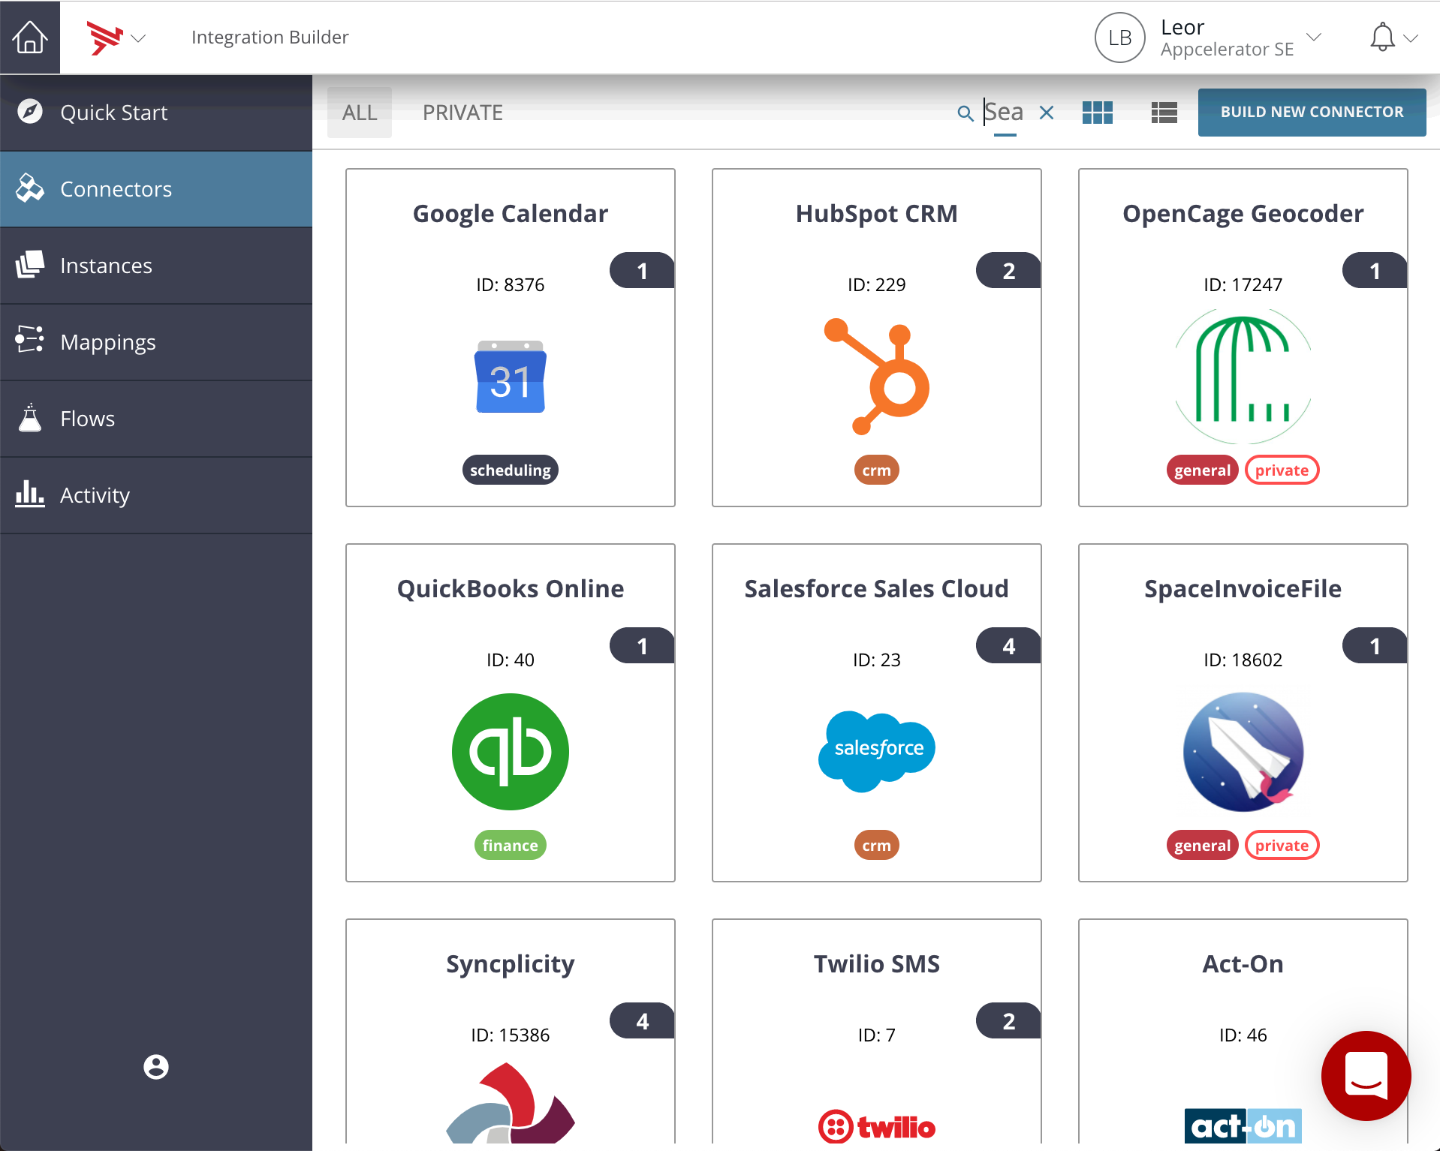This screenshot has height=1151, width=1440.
Task: Click the Flows flask icon
Action: point(30,417)
